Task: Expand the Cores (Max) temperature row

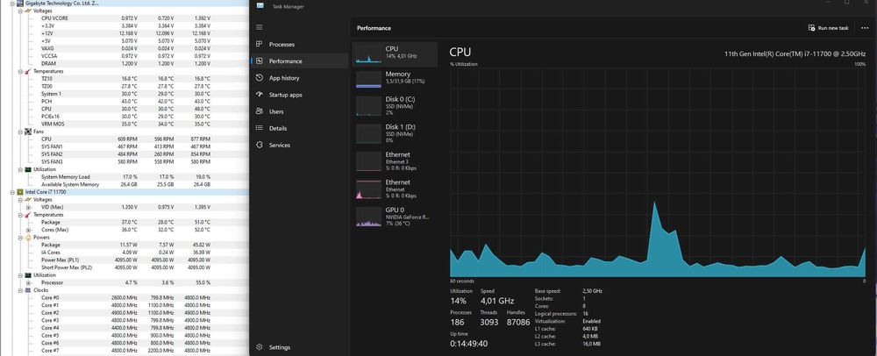Action: click(28, 230)
